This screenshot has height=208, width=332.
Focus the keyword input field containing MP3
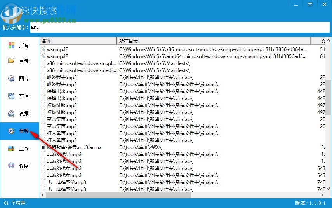click(x=180, y=27)
